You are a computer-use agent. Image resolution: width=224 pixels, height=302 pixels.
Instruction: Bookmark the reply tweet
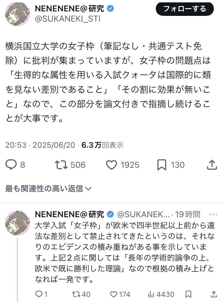[x=188, y=294]
